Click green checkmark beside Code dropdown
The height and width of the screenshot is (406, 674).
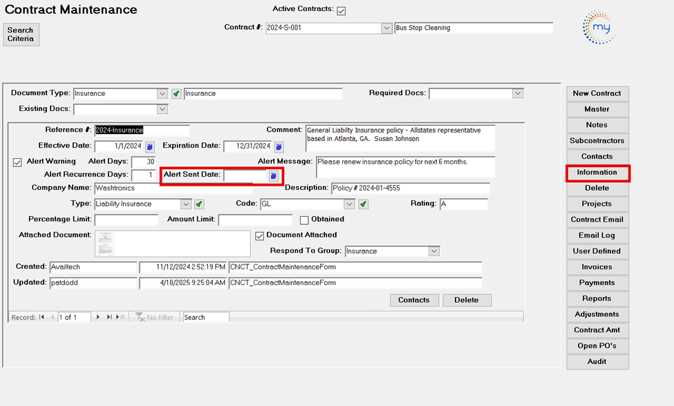[x=364, y=204]
